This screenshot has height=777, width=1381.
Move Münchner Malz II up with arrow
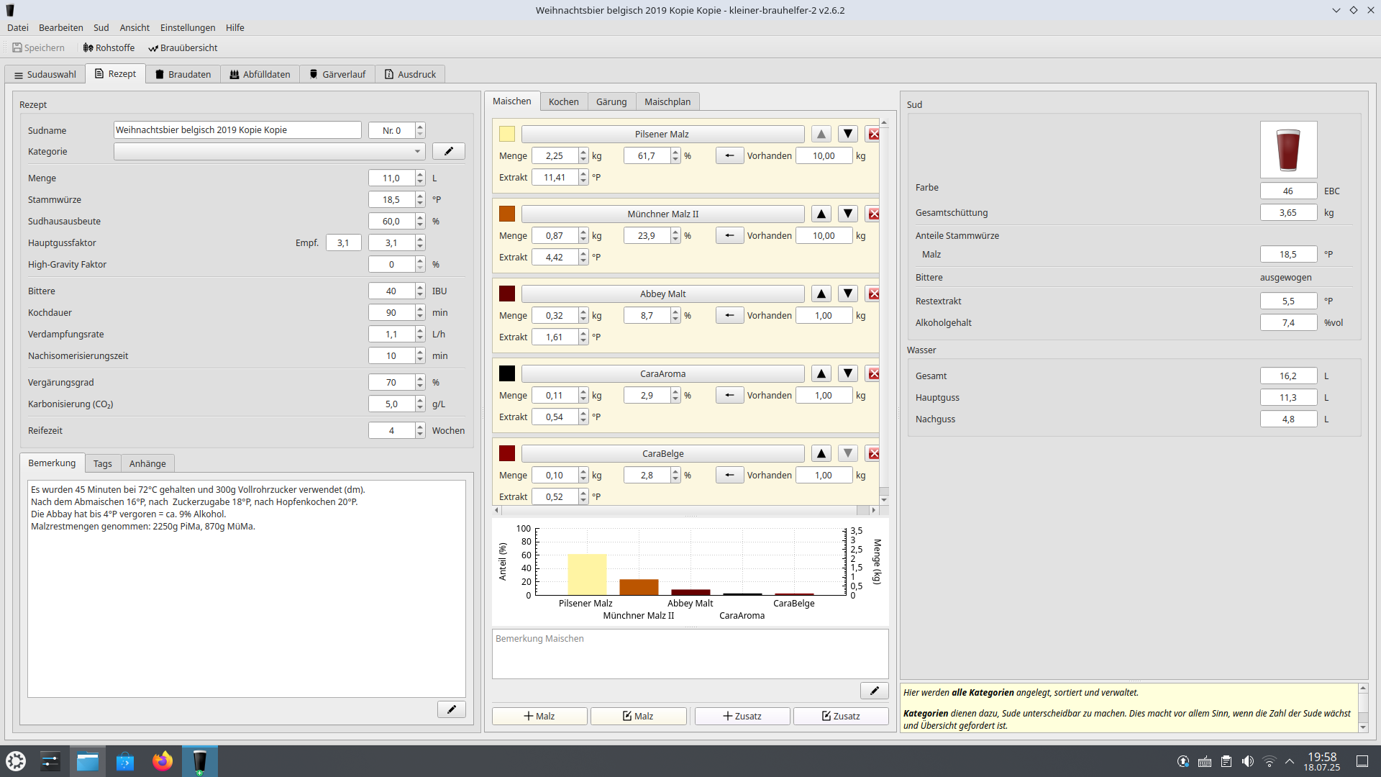pyautogui.click(x=821, y=214)
